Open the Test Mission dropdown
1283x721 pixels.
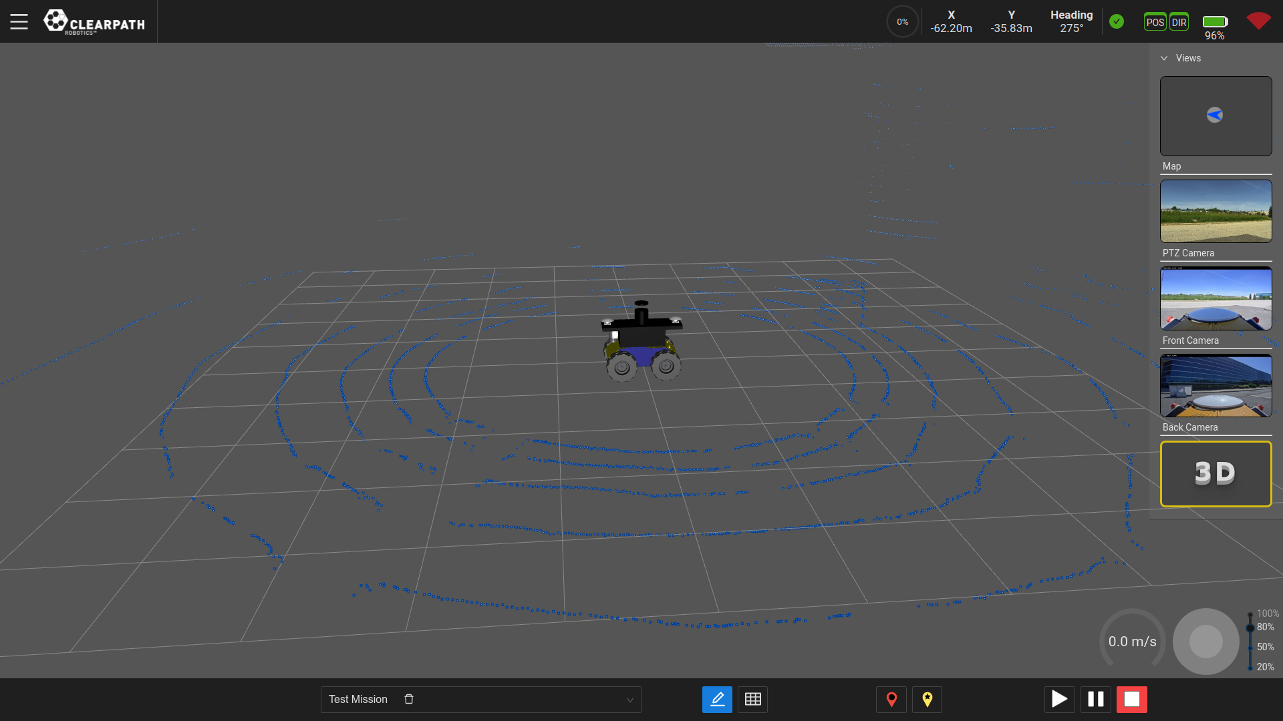(629, 700)
